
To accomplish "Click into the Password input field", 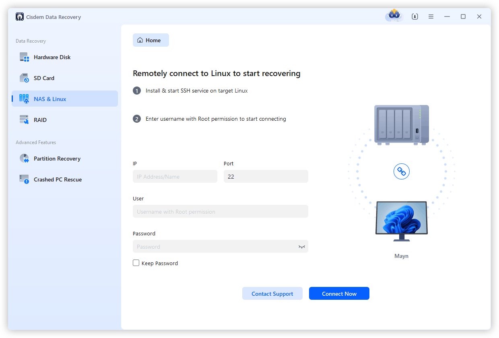I will click(x=213, y=247).
